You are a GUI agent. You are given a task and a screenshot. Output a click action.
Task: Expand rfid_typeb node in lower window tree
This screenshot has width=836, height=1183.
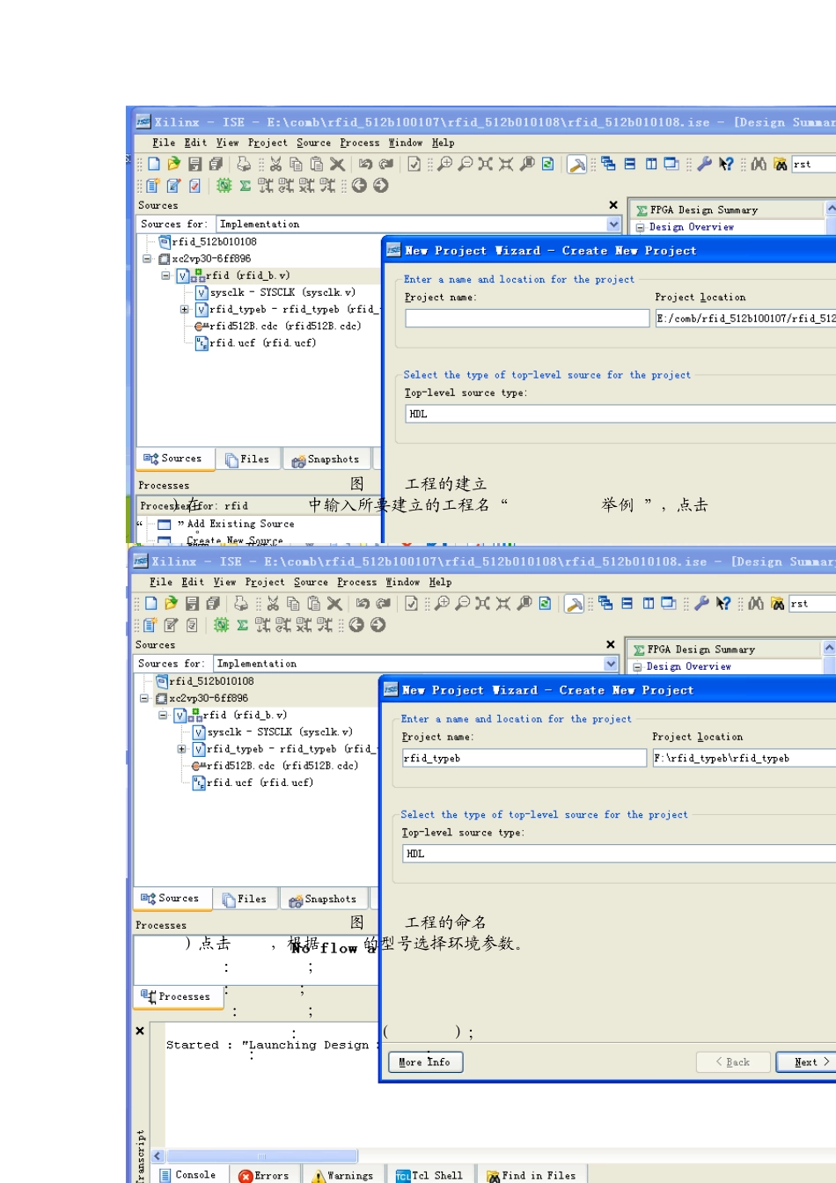[181, 749]
